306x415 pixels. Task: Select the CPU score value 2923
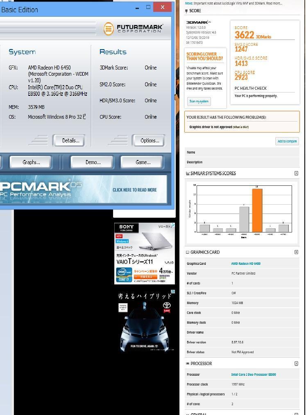(x=241, y=77)
